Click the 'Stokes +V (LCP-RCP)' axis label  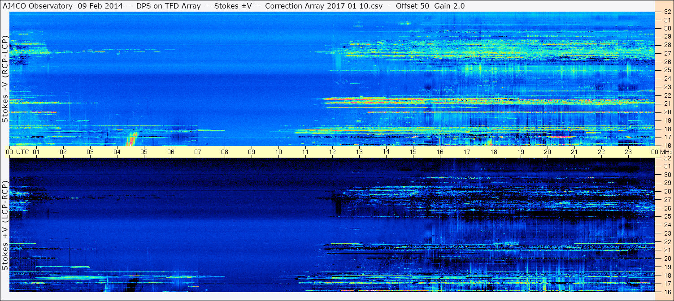5,226
